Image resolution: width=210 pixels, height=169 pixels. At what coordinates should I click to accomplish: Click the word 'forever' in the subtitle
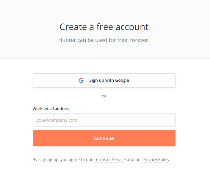click(139, 40)
